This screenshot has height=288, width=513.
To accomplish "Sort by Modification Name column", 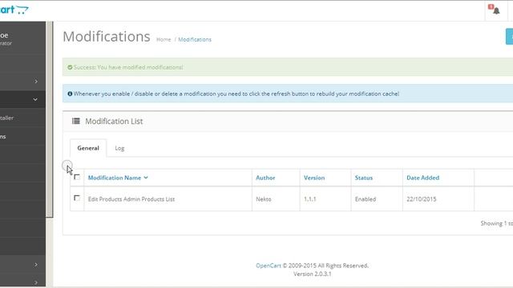I will click(118, 178).
